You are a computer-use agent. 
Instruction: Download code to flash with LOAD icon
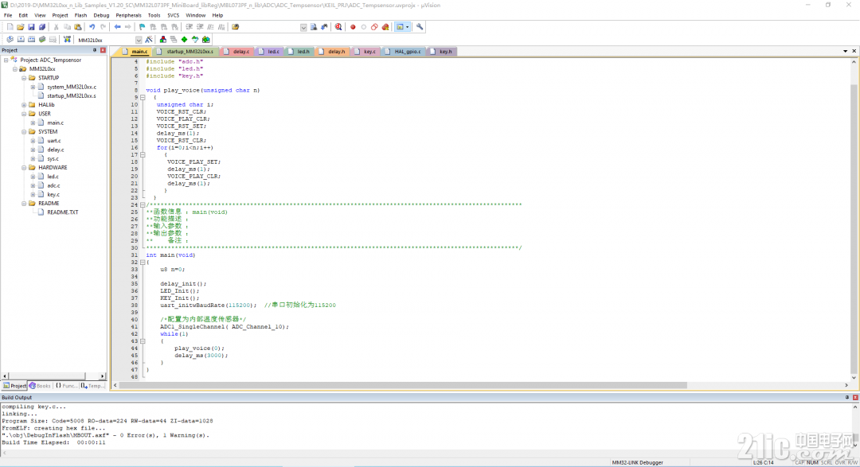[x=67, y=40]
